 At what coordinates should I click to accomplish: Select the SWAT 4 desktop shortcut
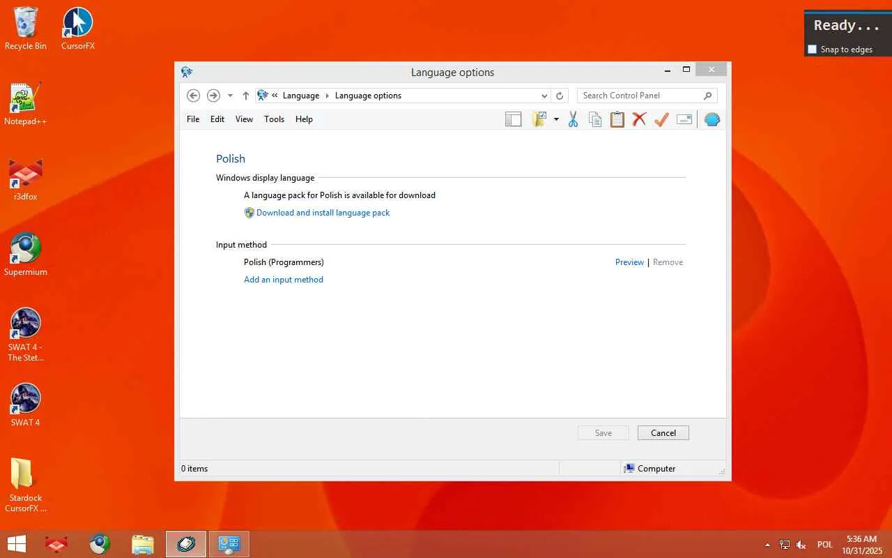26,405
